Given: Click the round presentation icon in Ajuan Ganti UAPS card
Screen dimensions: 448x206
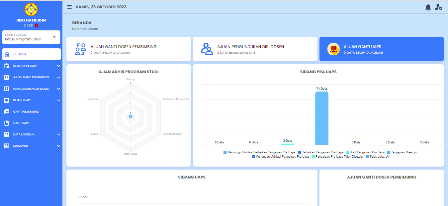Looking at the screenshot, I should 333,49.
